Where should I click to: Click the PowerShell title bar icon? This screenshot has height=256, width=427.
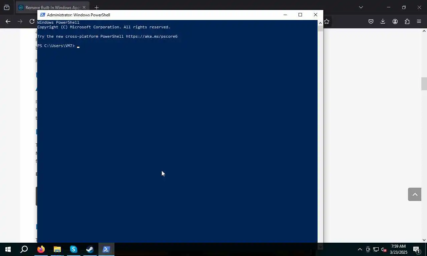click(x=42, y=15)
